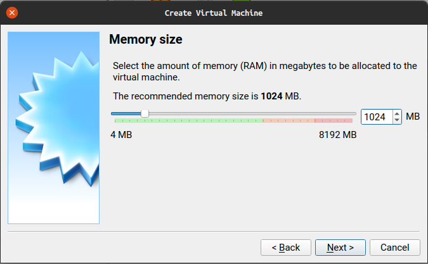Click the MB unit label beside spinbox
The height and width of the screenshot is (264, 428).
(413, 116)
